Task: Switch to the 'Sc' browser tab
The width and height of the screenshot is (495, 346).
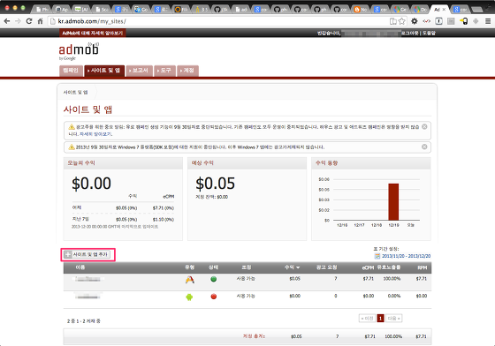Action: coord(102,10)
